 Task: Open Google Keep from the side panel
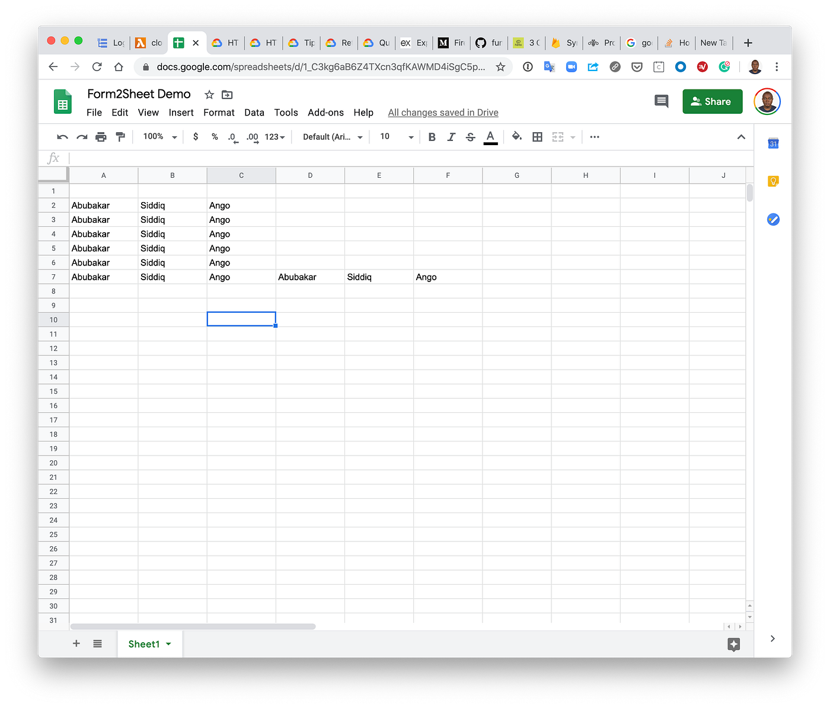click(773, 181)
